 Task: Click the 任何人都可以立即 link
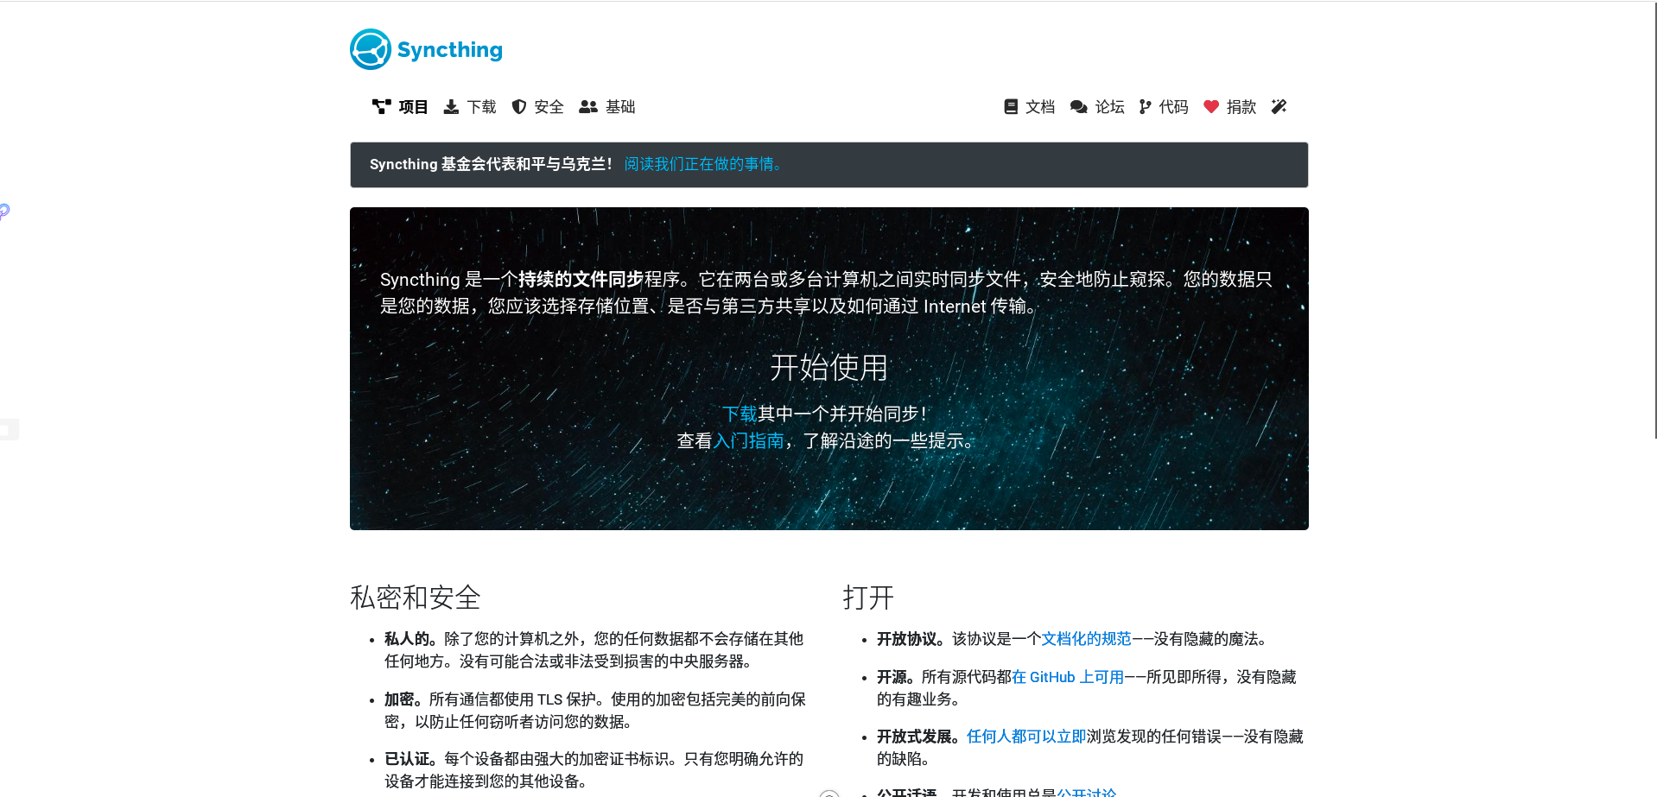[1026, 737]
